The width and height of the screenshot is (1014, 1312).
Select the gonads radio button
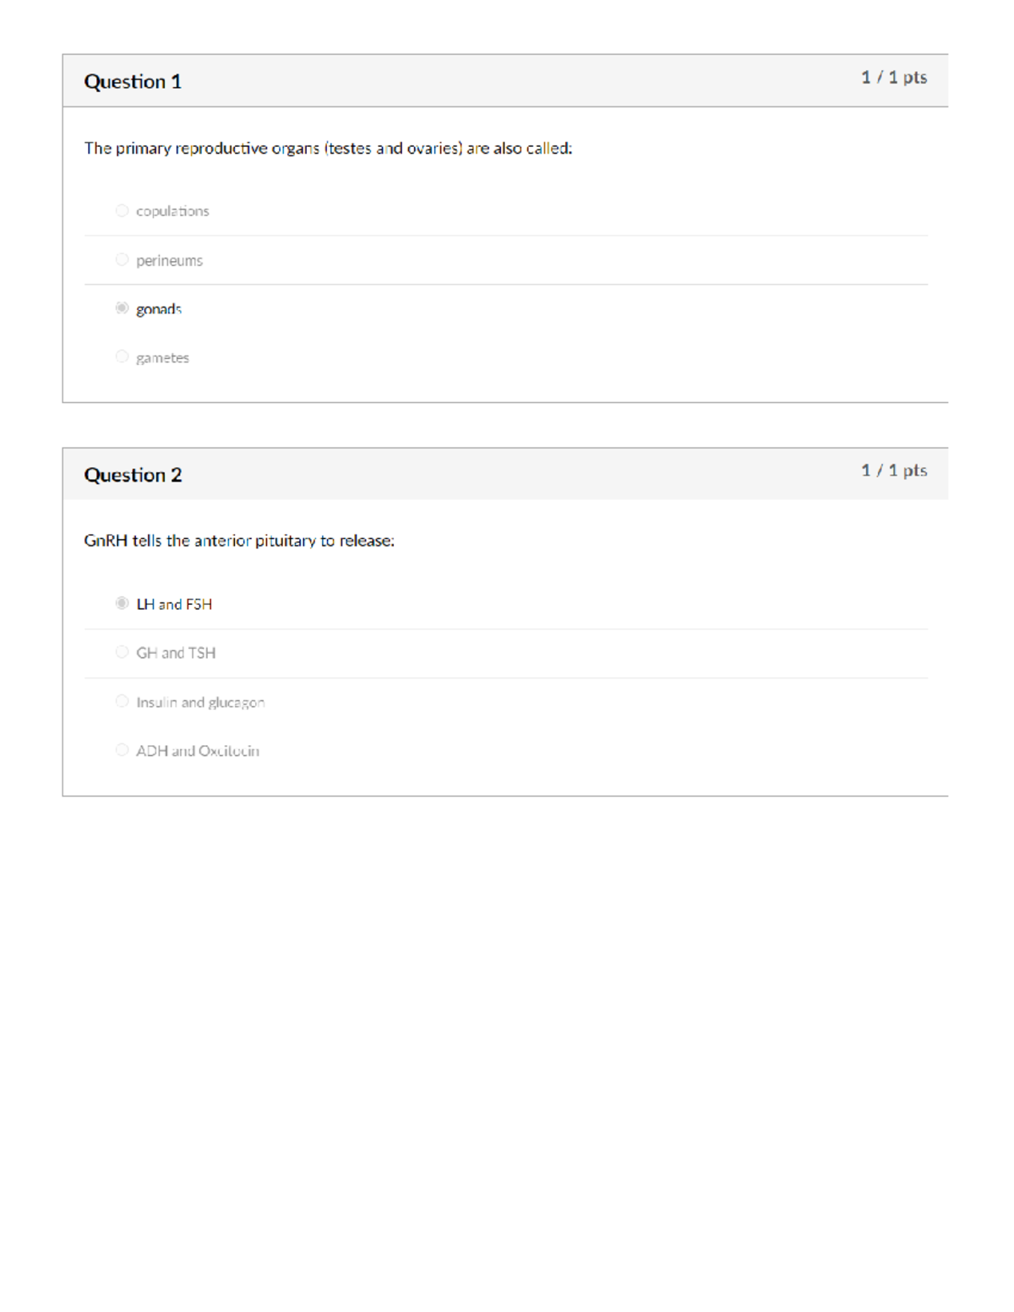[x=122, y=308]
